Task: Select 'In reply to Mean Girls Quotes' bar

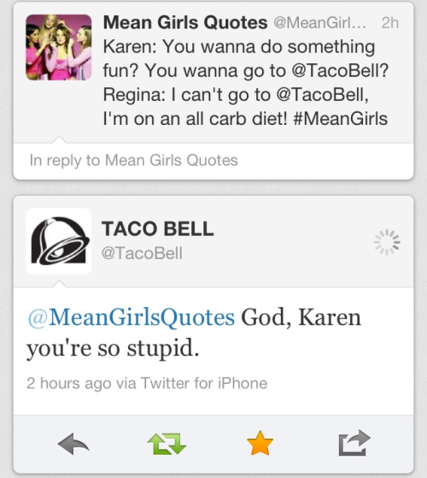Action: tap(213, 161)
